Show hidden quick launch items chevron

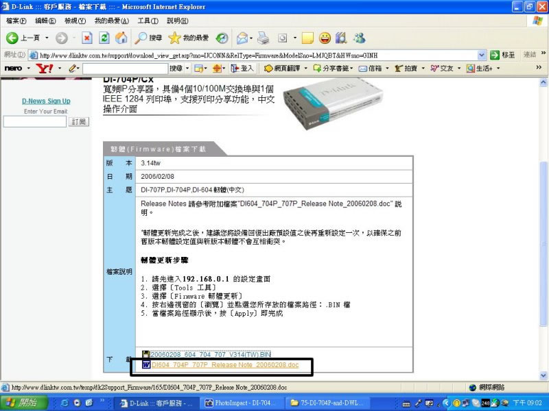click(x=102, y=400)
